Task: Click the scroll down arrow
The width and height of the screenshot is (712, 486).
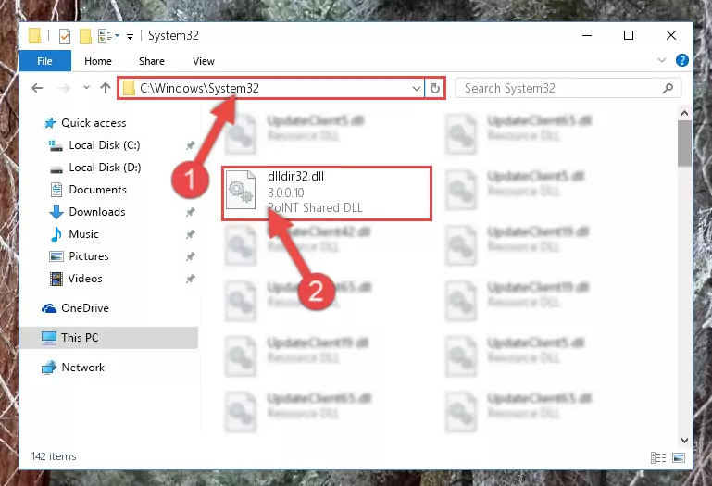Action: tap(684, 441)
